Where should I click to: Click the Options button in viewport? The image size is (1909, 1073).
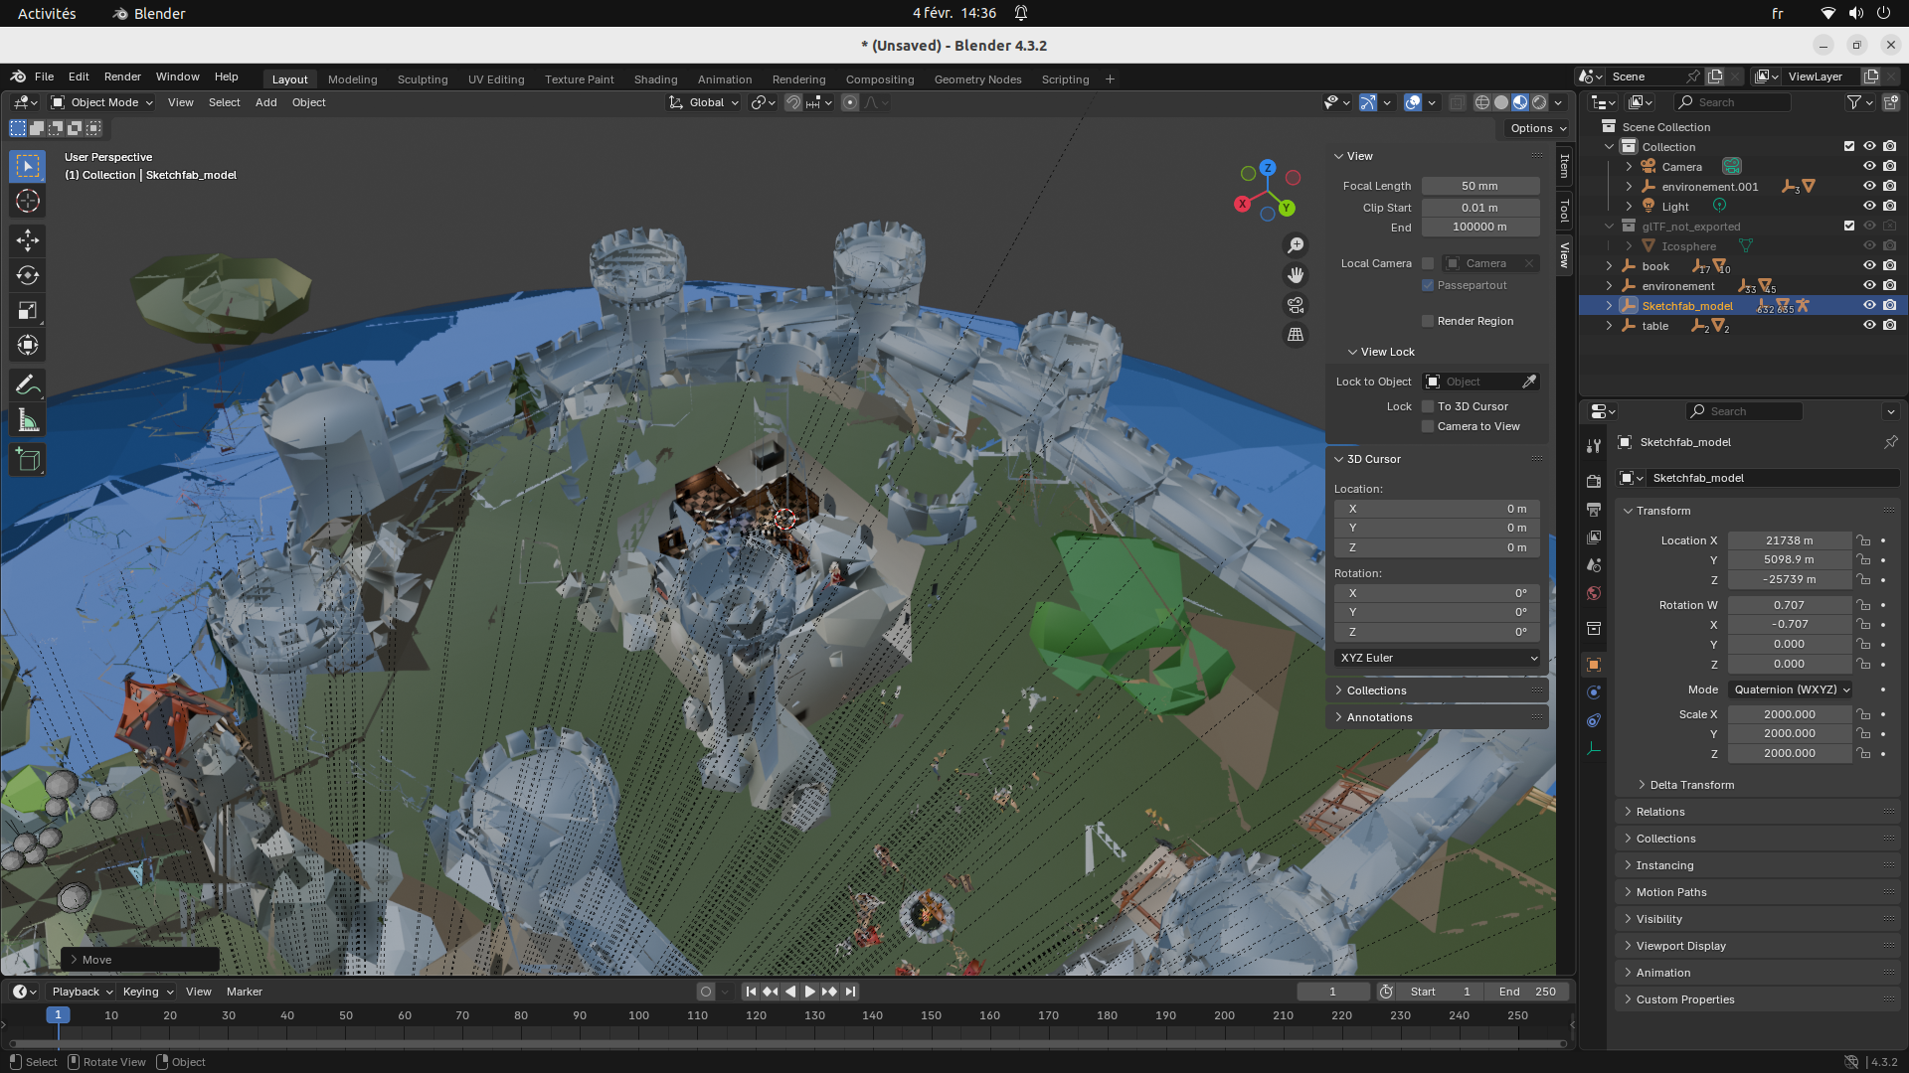click(x=1538, y=128)
